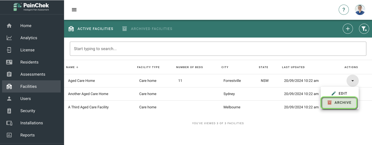The width and height of the screenshot is (372, 145).
Task: Click the facility search field
Action: point(218,49)
